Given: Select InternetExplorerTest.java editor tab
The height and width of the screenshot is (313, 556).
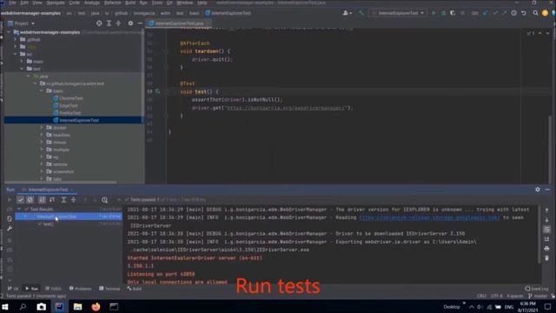Looking at the screenshot, I should pos(179,23).
